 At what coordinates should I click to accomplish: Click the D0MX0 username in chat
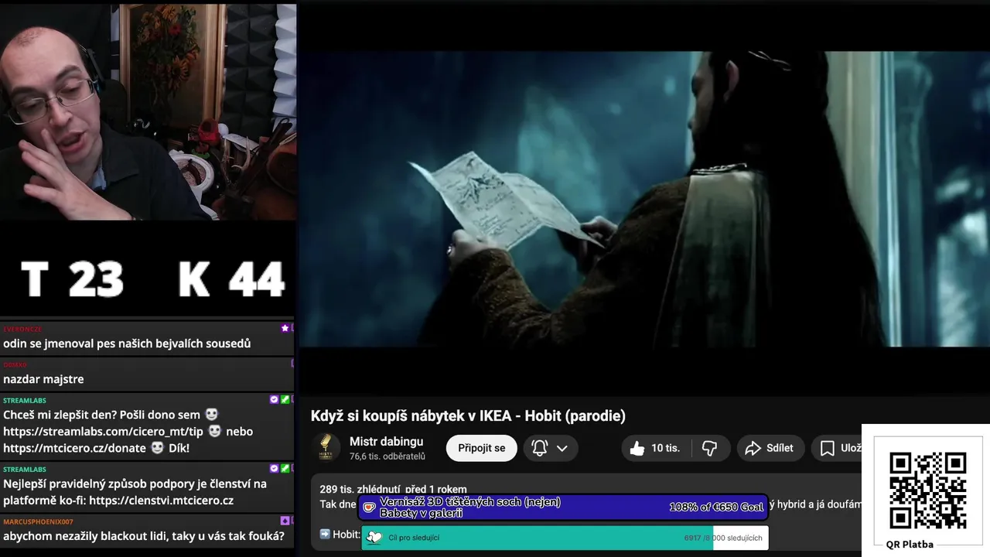coord(15,364)
